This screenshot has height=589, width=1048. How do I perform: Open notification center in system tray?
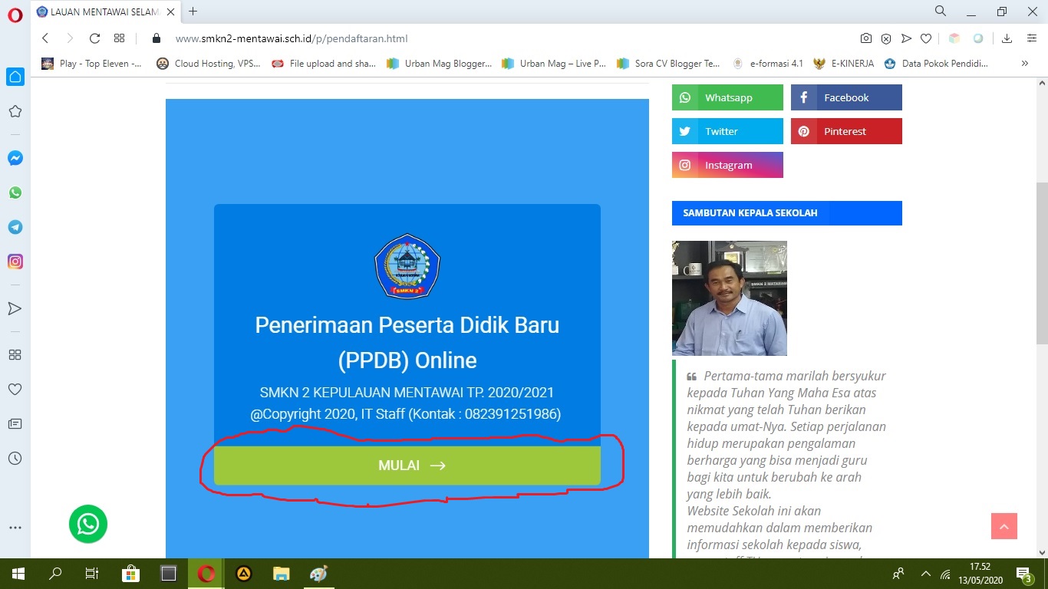click(x=1024, y=573)
